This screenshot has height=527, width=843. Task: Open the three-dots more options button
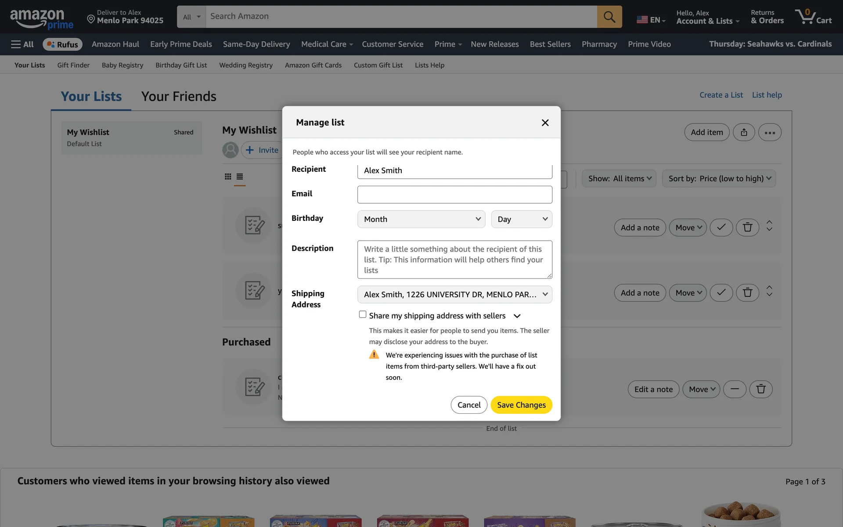(769, 132)
